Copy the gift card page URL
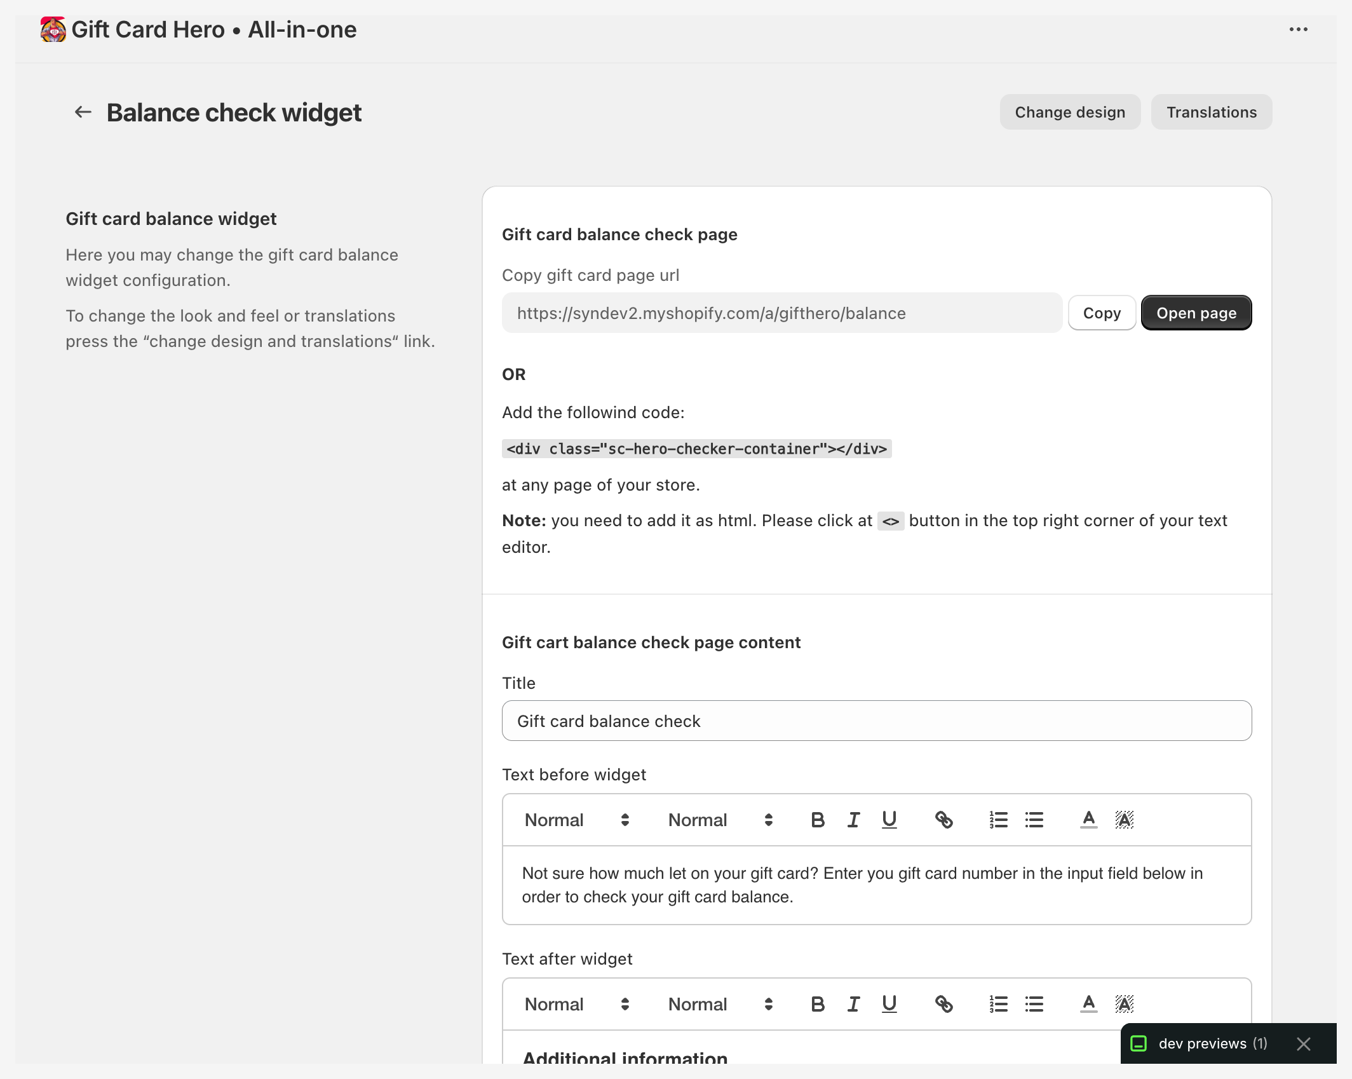This screenshot has height=1079, width=1352. (x=1102, y=313)
